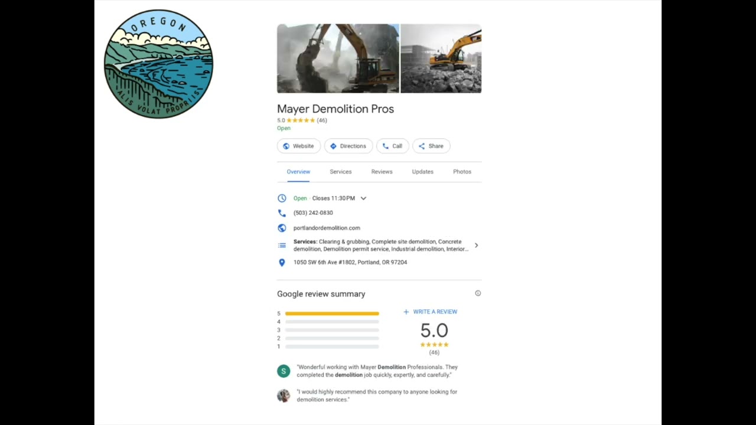Viewport: 756px width, 425px height.
Task: Click the Services description text
Action: [381, 245]
